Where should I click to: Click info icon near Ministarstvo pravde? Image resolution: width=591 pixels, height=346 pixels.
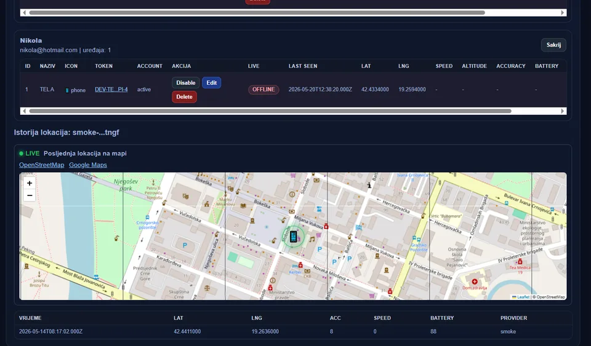273,280
